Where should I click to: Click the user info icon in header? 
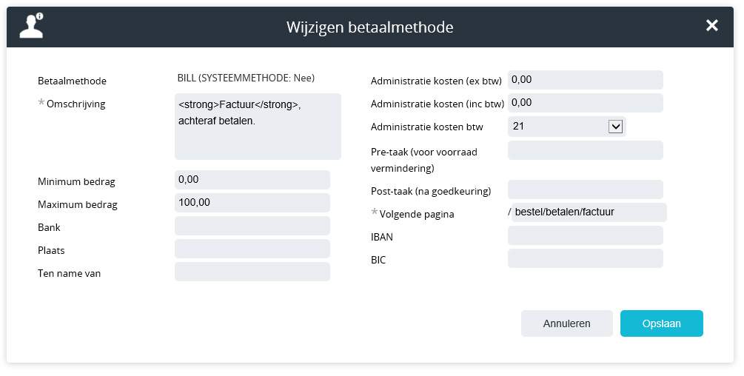click(x=31, y=26)
